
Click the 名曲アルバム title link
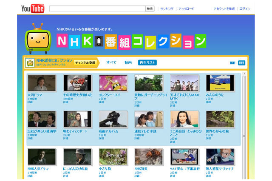click(108, 131)
